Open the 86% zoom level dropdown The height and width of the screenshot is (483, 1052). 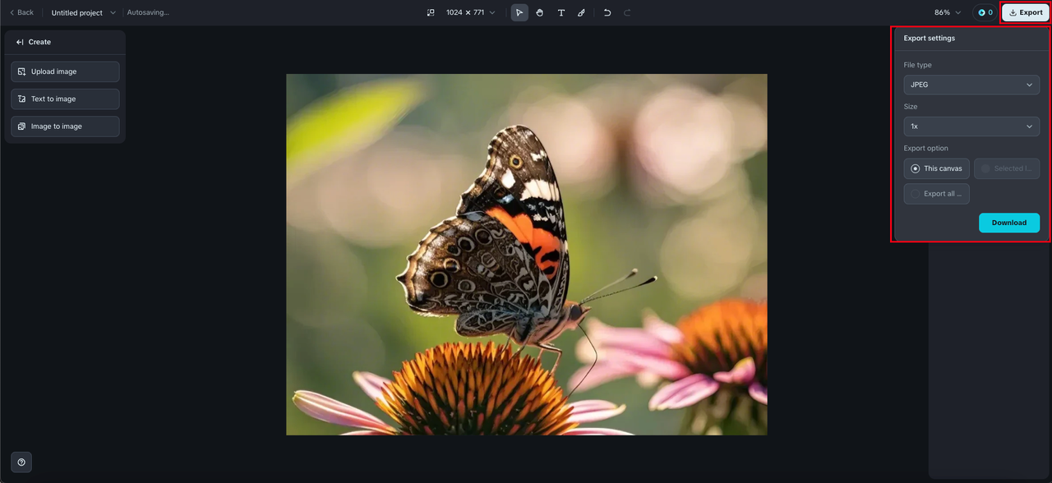point(948,12)
